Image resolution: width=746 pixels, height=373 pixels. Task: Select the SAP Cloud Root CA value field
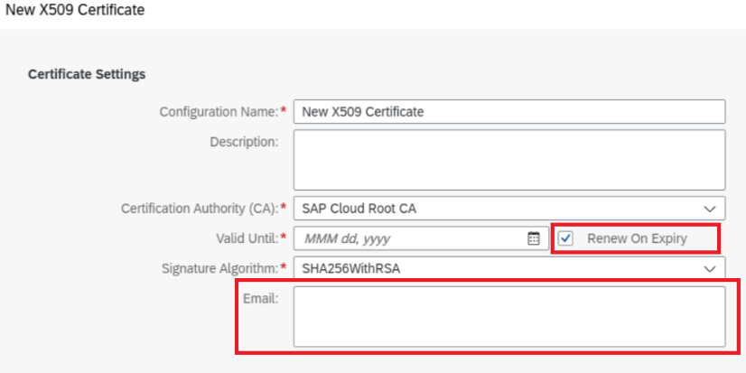[x=509, y=209]
